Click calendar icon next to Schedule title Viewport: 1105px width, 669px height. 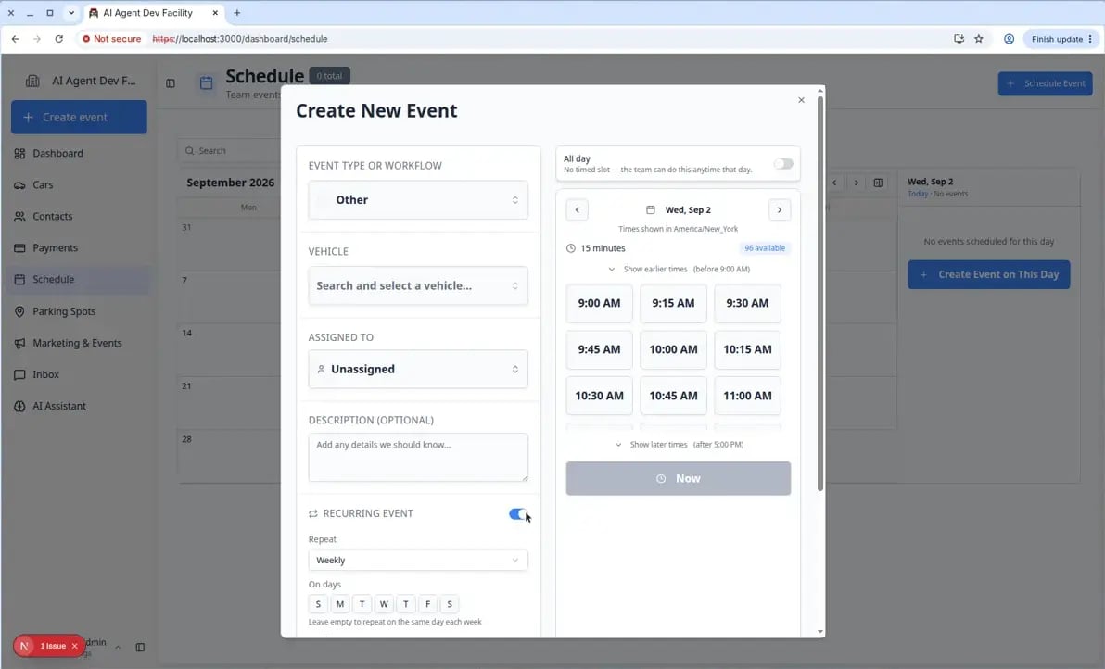tap(206, 83)
